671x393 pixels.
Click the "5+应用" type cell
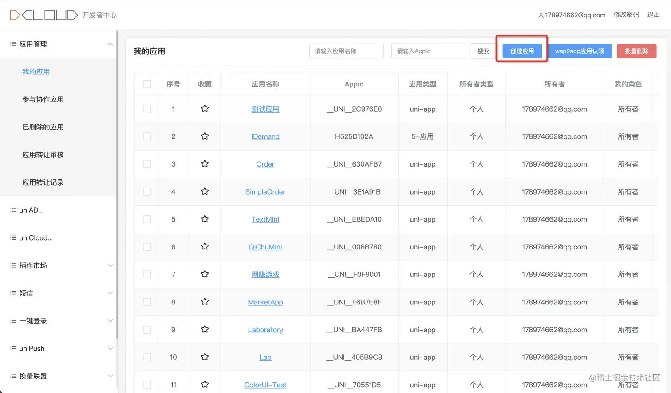point(422,136)
